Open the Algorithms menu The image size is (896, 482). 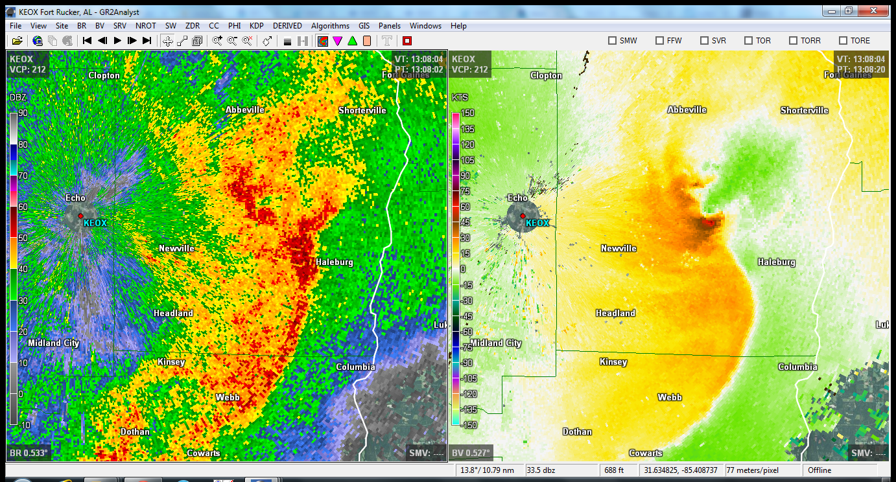point(330,26)
